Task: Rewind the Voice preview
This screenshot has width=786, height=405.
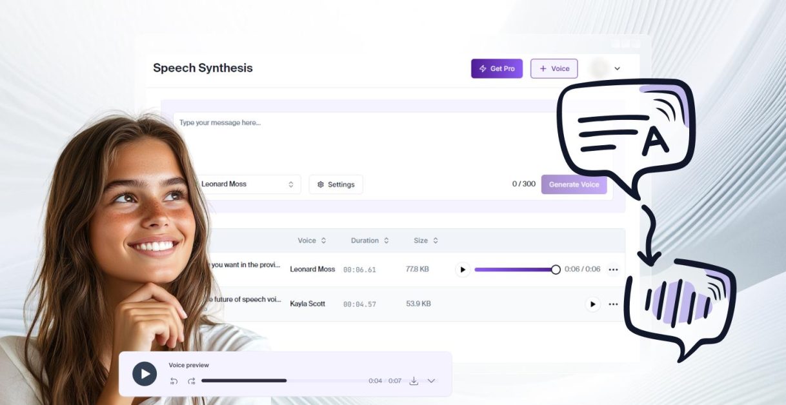Action: pos(174,381)
